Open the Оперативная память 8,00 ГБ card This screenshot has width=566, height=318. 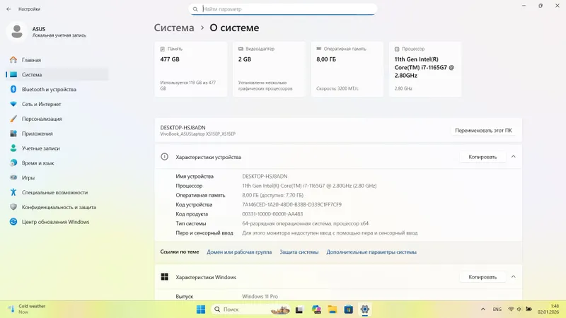pyautogui.click(x=347, y=69)
